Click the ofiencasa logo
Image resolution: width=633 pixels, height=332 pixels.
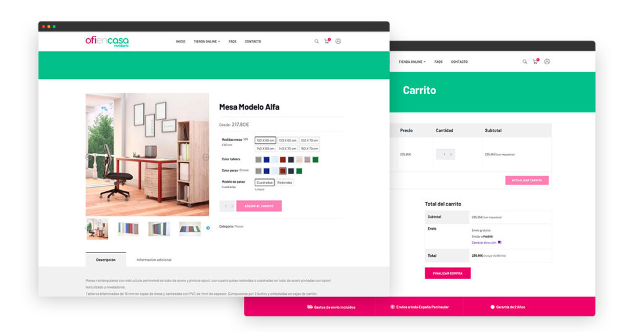tap(107, 41)
